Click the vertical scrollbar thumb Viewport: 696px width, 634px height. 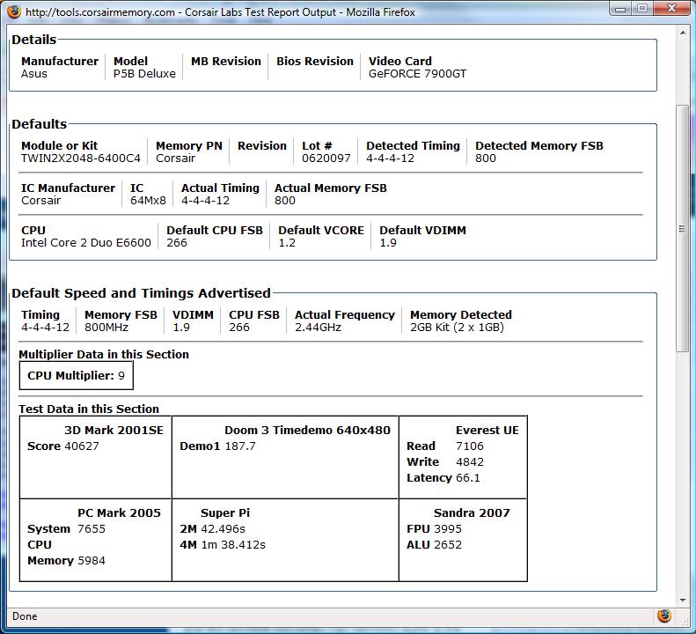coord(683,228)
